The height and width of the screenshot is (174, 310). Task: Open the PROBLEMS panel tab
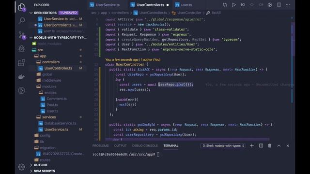(x=100, y=145)
